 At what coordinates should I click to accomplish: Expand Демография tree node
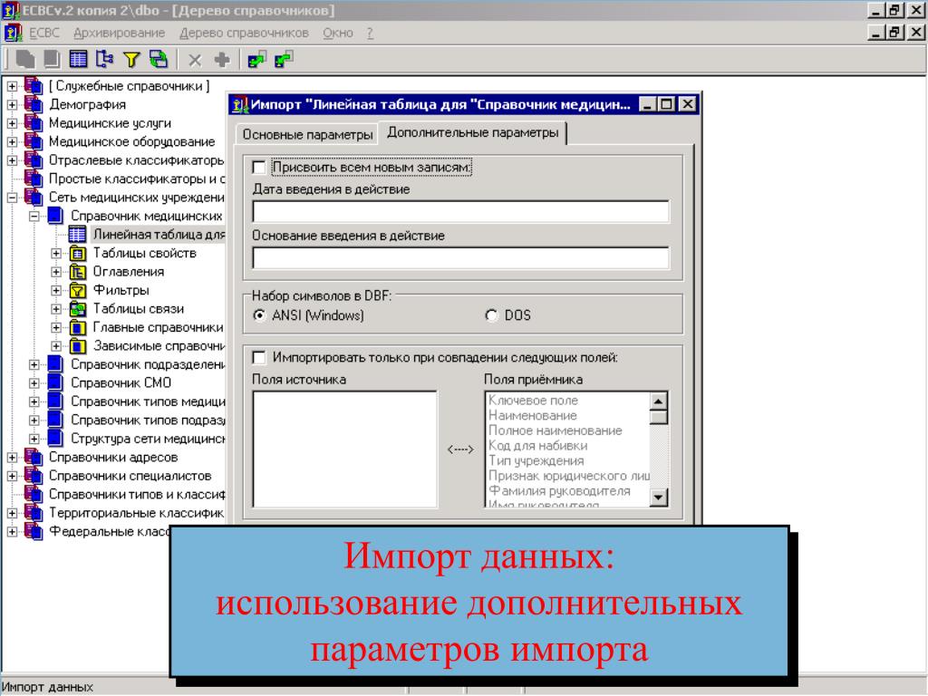pos(12,105)
